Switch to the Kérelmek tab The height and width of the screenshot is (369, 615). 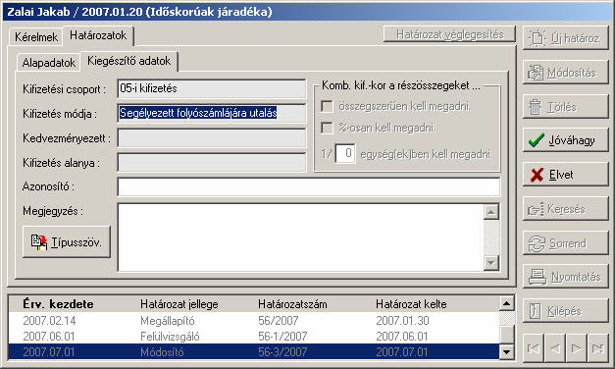click(x=36, y=37)
